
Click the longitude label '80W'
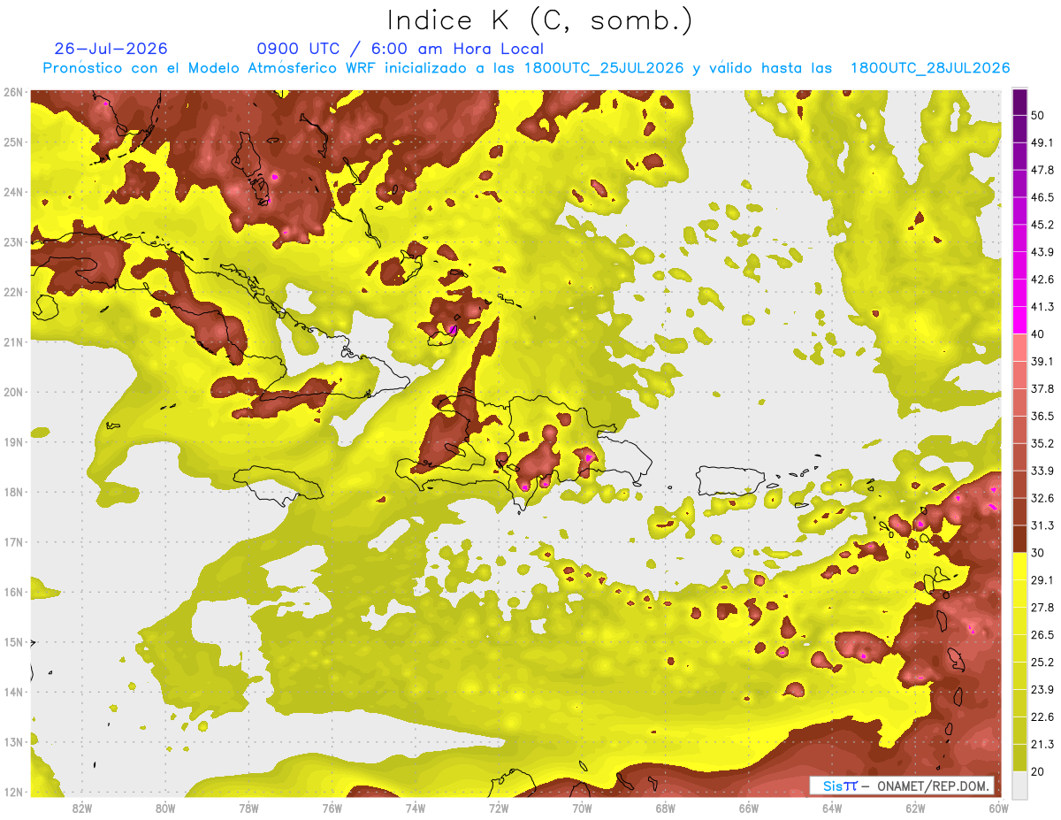pos(165,809)
